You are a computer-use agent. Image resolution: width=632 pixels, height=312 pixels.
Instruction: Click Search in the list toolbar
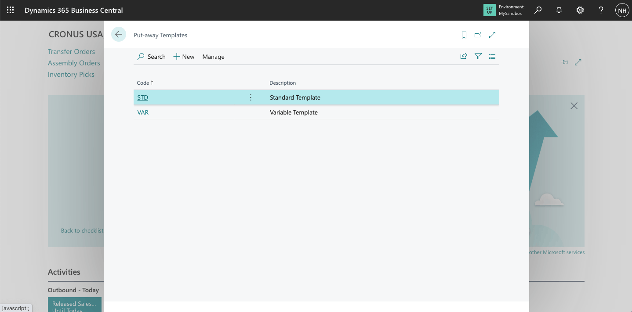click(152, 57)
